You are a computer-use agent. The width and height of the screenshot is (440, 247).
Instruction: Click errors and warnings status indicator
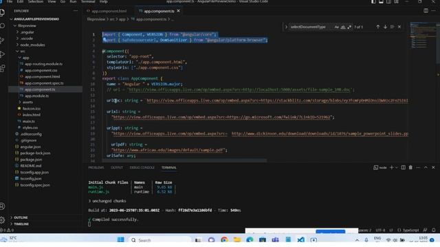pyautogui.click(x=7, y=231)
